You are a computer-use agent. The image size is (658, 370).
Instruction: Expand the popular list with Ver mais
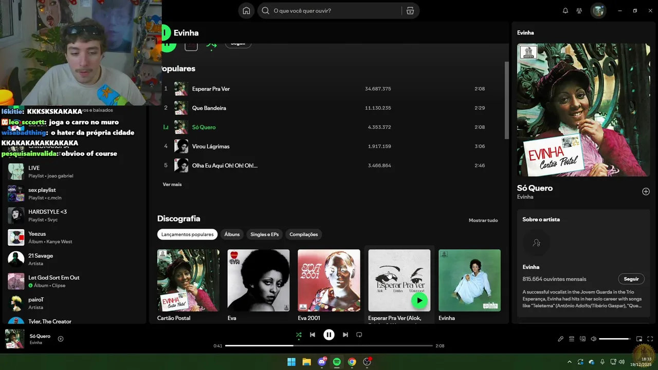point(172,184)
